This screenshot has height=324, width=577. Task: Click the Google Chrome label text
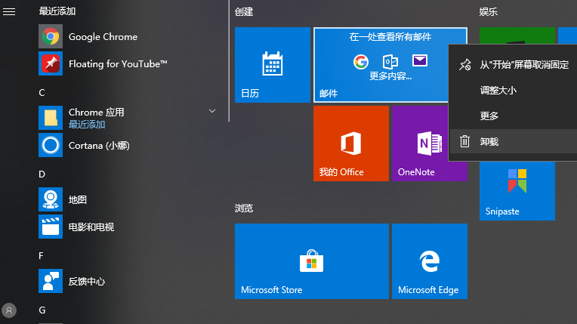[103, 37]
